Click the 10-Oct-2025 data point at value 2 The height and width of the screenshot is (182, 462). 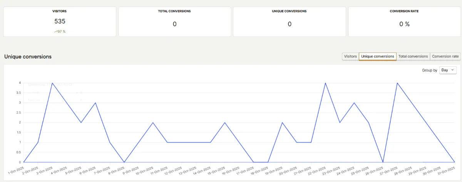pos(153,123)
